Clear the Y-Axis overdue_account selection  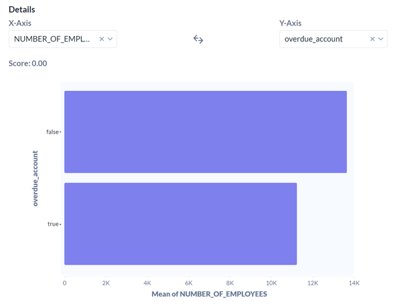pos(372,39)
